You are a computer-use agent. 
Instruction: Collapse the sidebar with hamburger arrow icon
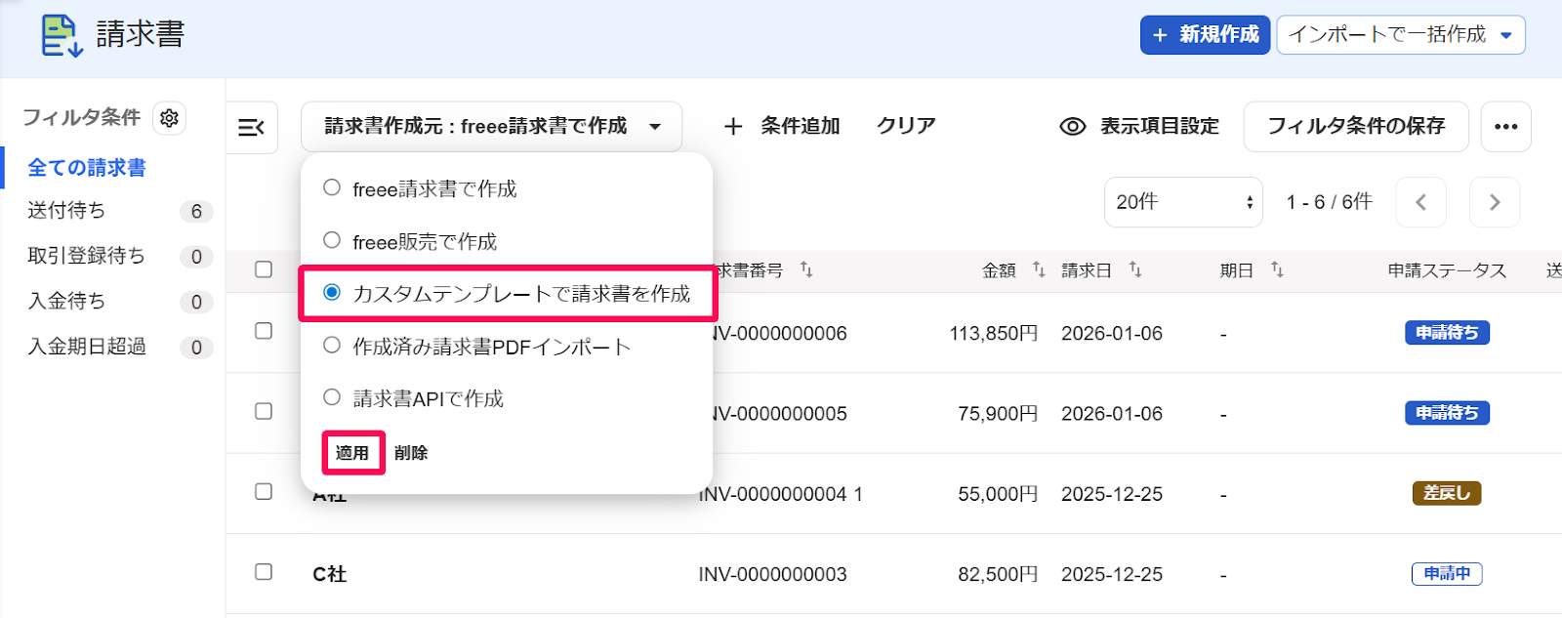coord(252,127)
